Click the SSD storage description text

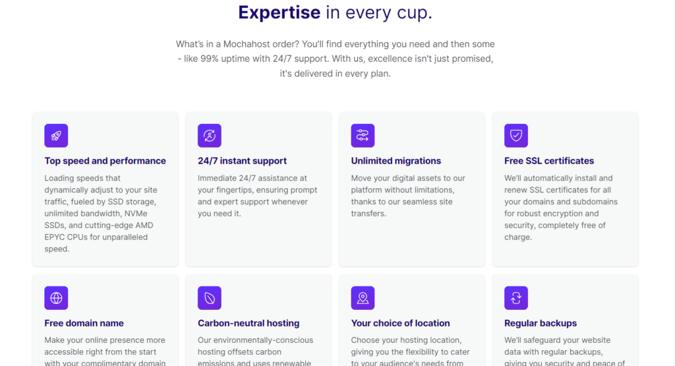(101, 214)
